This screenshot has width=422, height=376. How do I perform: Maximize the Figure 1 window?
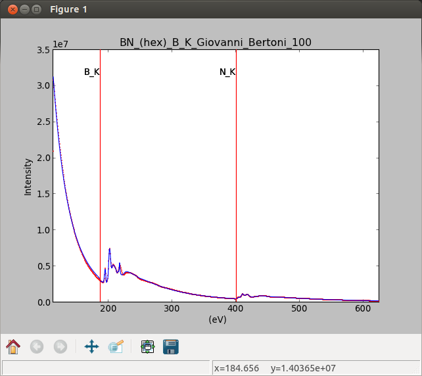37,10
